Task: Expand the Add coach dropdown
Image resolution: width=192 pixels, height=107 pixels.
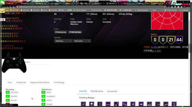Action: (x=82, y=41)
